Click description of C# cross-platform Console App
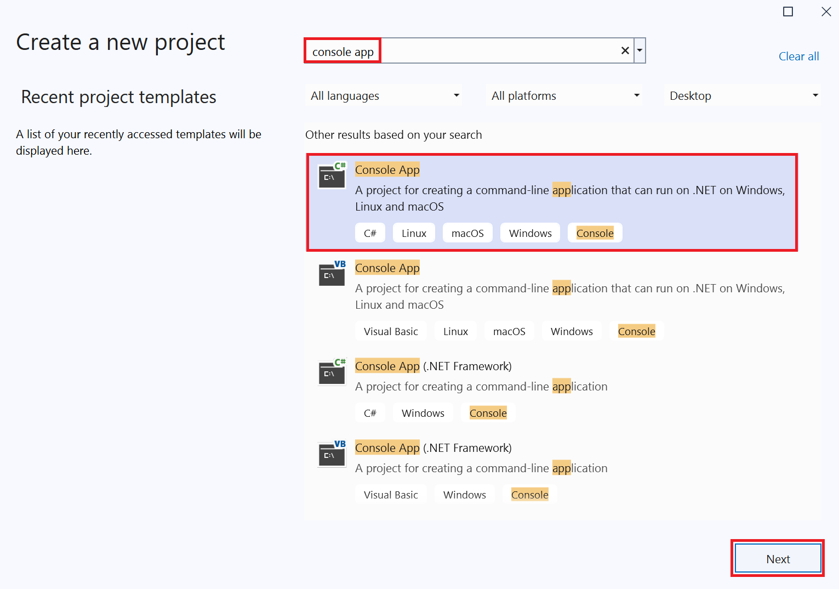The width and height of the screenshot is (839, 589). point(570,199)
